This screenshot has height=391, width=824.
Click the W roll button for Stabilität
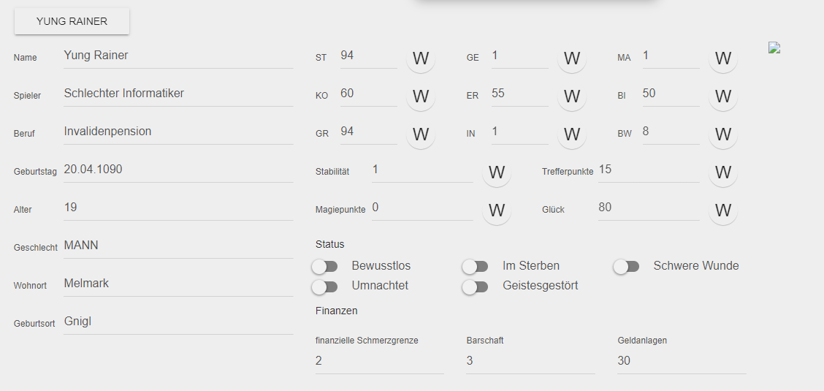click(x=497, y=172)
